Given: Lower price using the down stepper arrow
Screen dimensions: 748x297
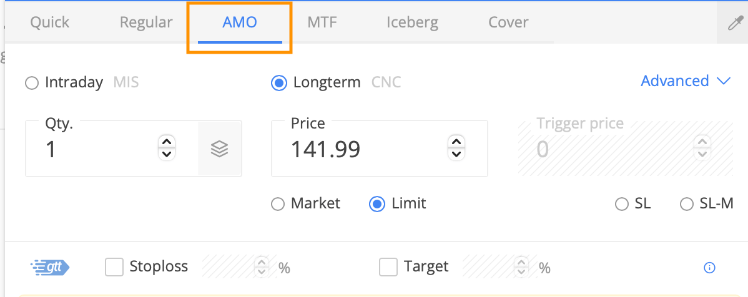Looking at the screenshot, I should point(456,154).
